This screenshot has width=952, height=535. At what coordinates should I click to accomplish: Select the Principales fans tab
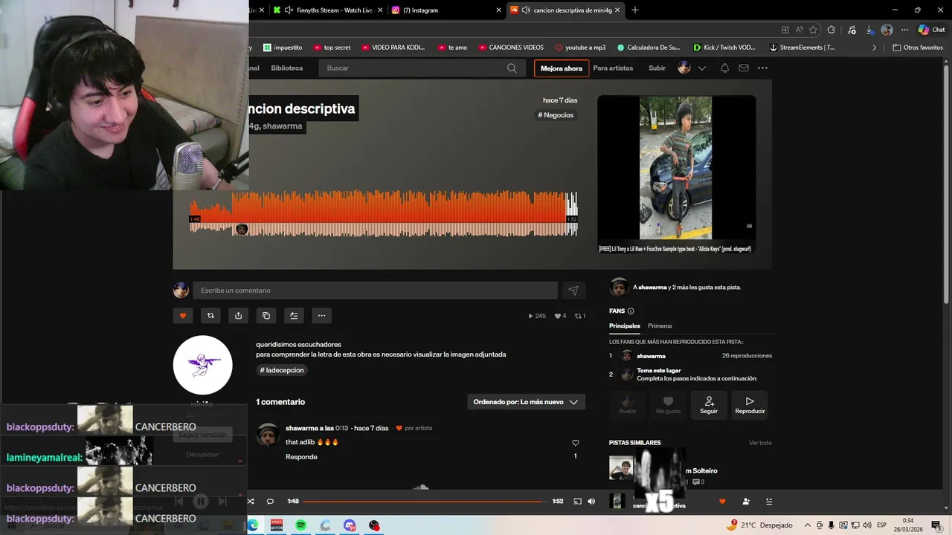point(625,326)
